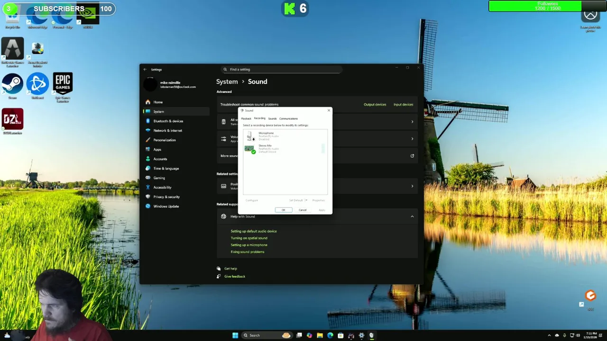This screenshot has width=607, height=341.
Task: Click the Configure button
Action: click(252, 200)
